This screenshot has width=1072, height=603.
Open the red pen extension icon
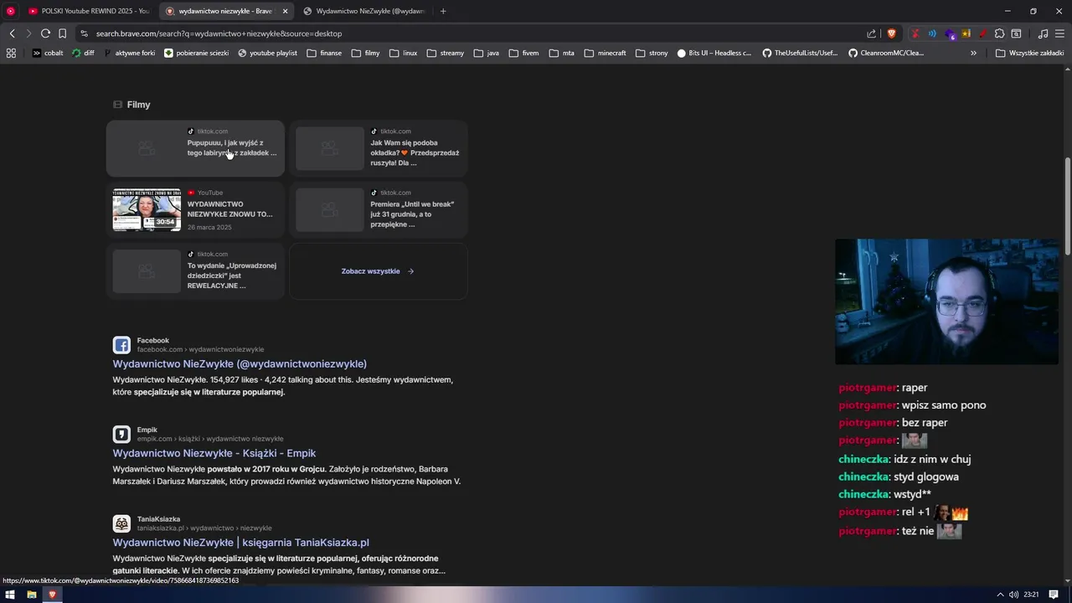click(982, 33)
